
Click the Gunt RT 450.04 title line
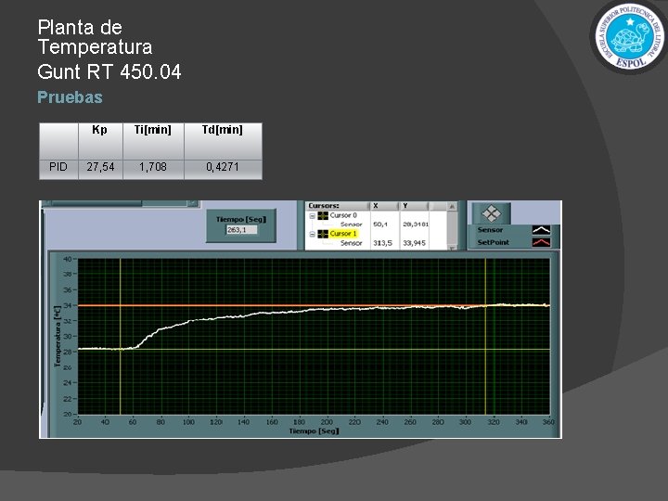[x=109, y=71]
